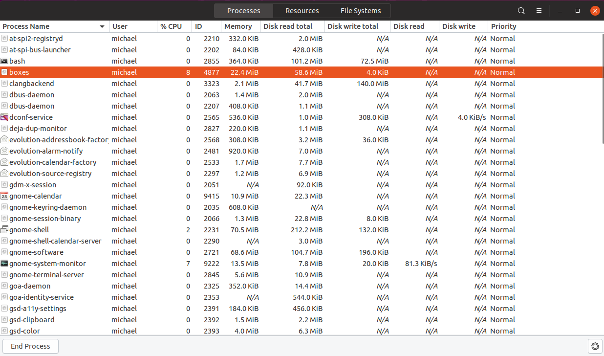Click the 70.5 MiB memory value of gnome-shell
The width and height of the screenshot is (604, 356).
(x=244, y=230)
